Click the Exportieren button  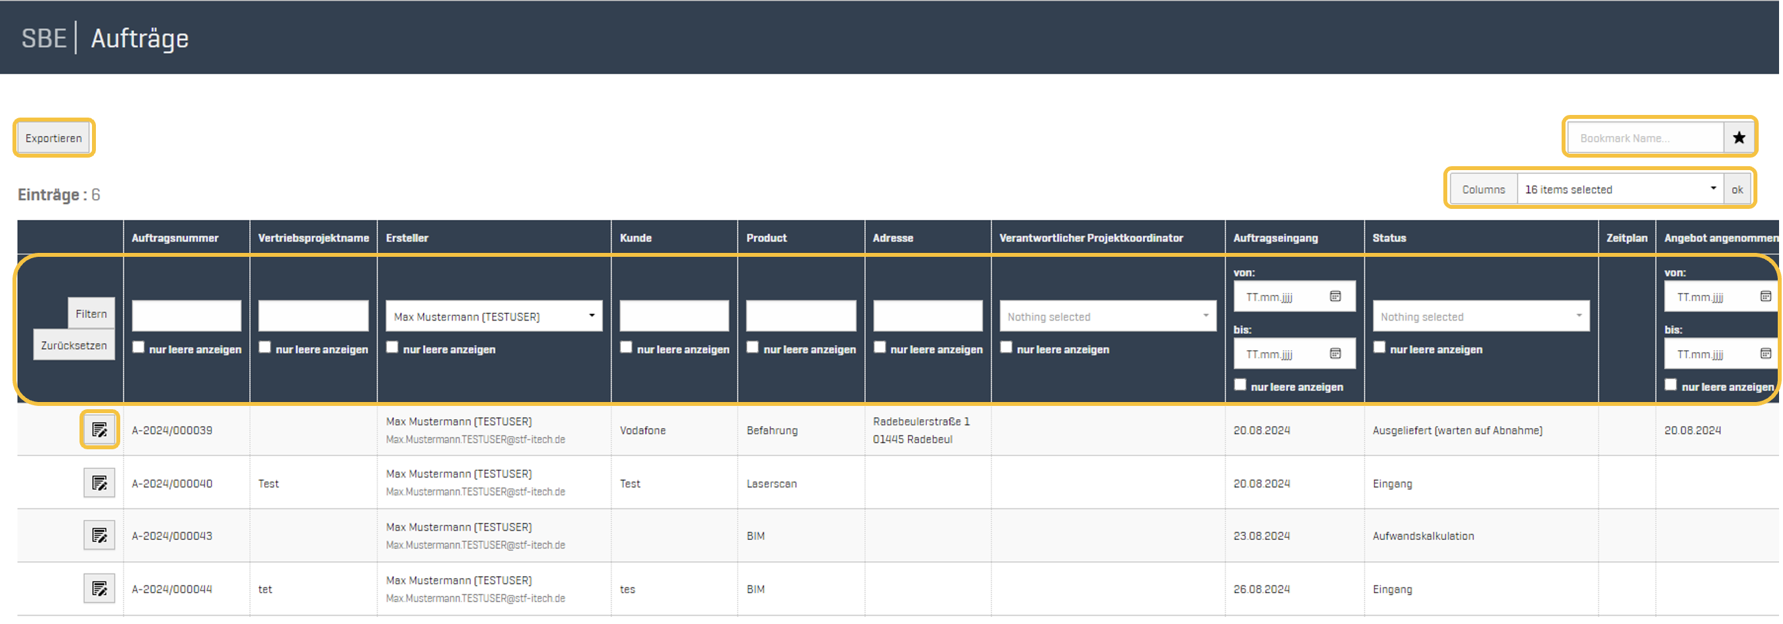[x=53, y=138]
